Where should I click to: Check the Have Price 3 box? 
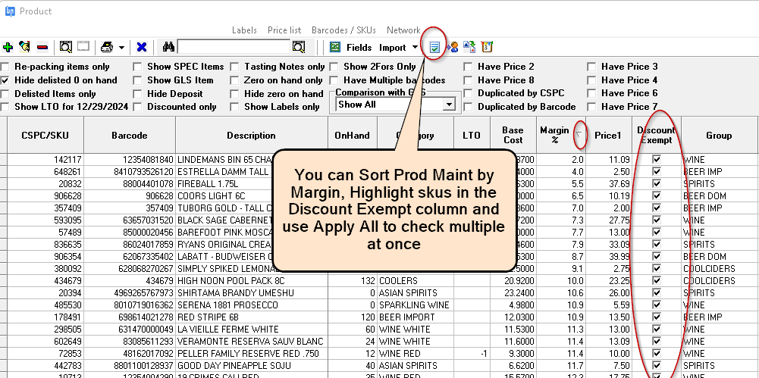click(591, 67)
